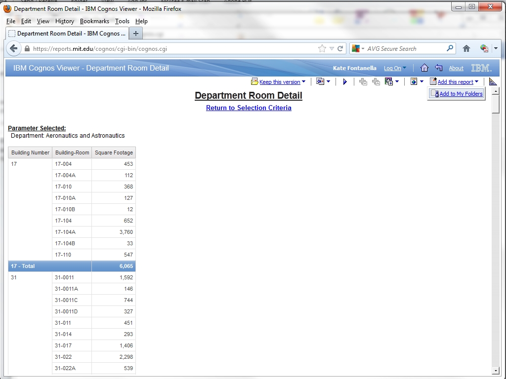Open the History menu in the menu bar
Screen dimensions: 506x379
click(64, 21)
